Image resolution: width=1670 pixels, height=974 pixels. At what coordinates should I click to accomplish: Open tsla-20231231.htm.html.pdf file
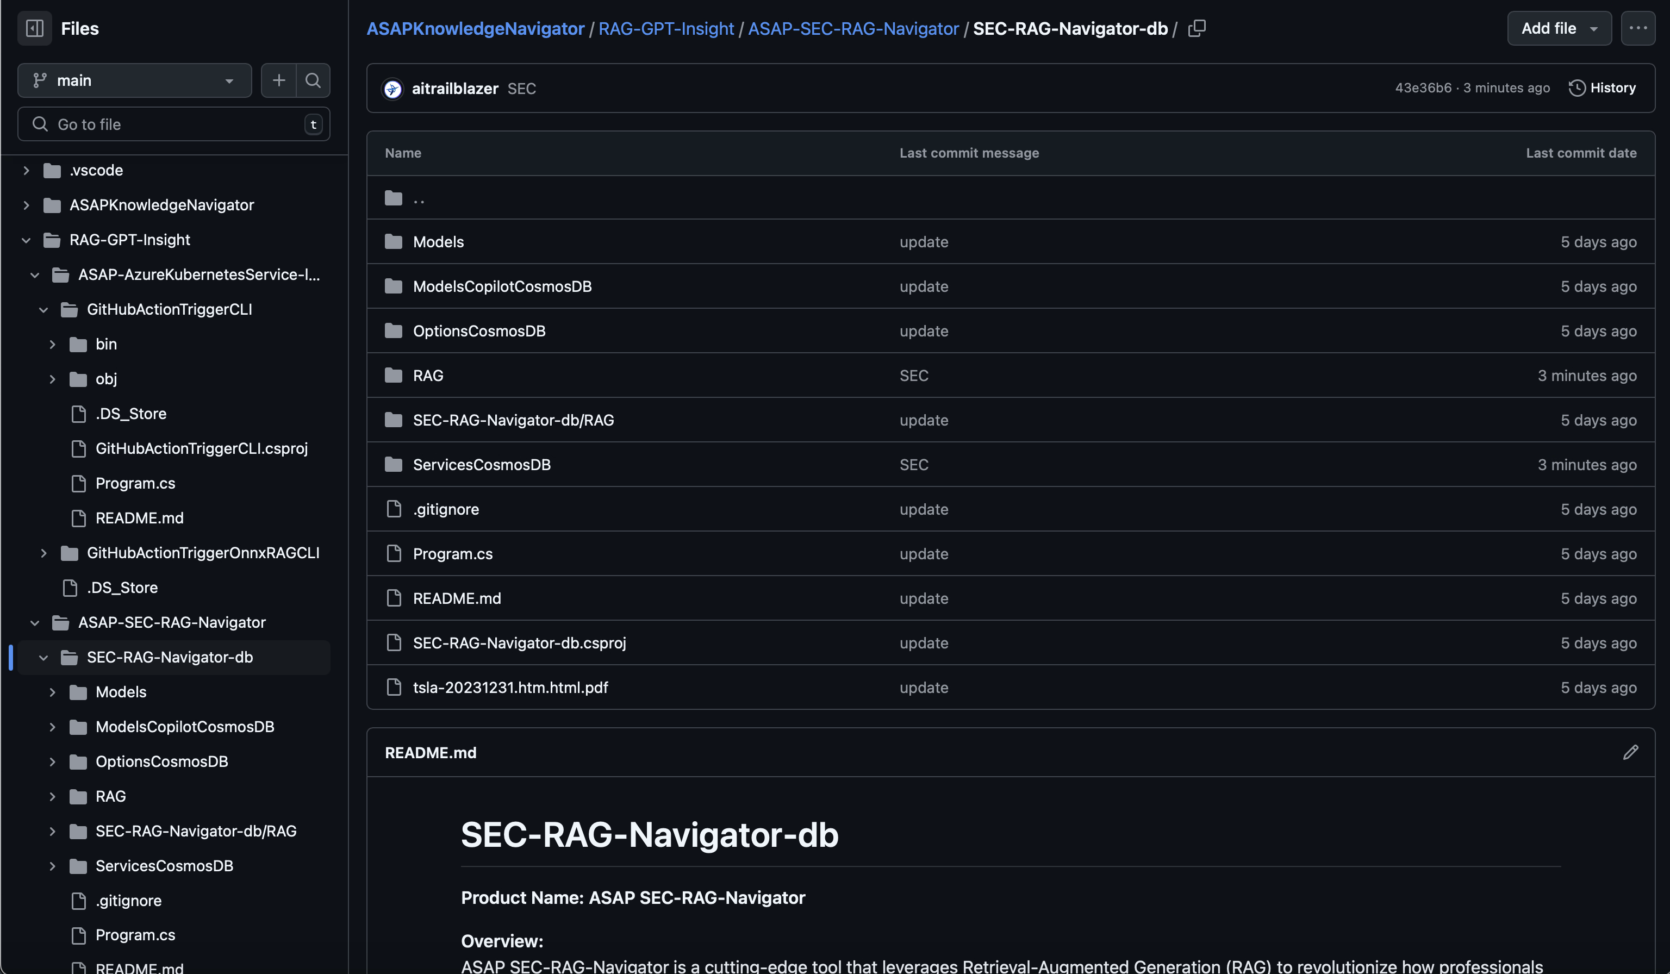(510, 687)
